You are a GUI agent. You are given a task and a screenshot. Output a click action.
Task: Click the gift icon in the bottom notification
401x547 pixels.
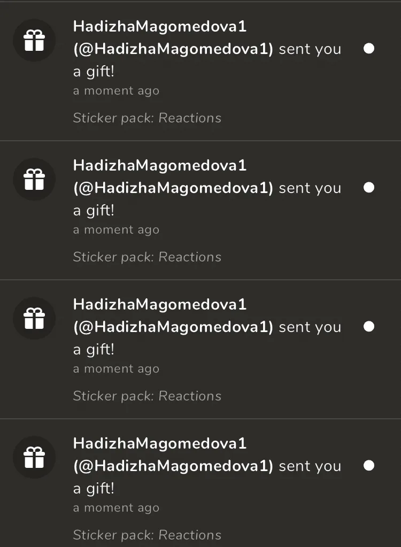pyautogui.click(x=34, y=457)
